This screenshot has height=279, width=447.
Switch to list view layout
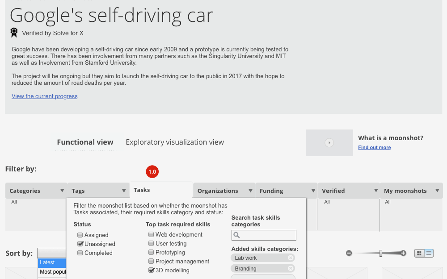[429, 253]
